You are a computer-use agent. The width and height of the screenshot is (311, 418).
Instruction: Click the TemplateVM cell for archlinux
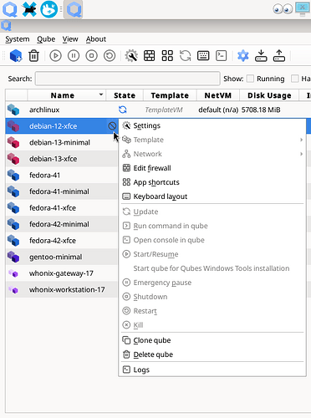tap(164, 110)
